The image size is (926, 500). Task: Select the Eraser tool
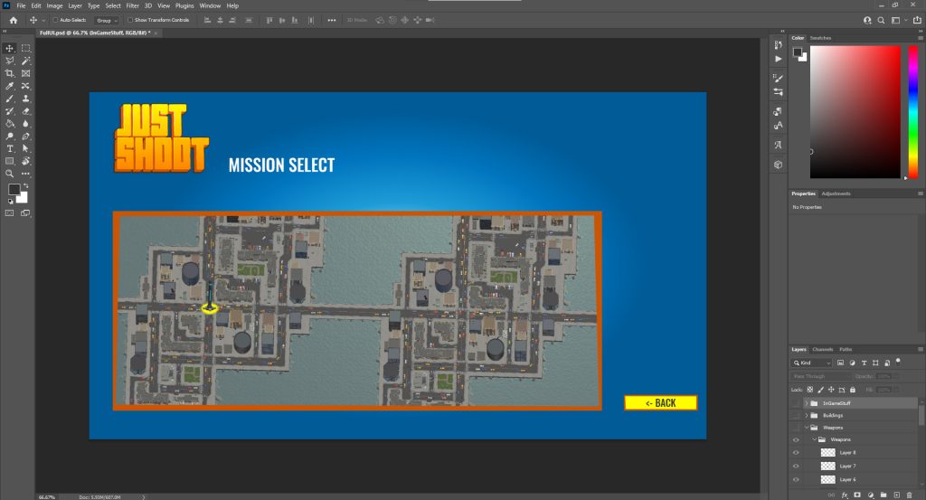(x=25, y=111)
